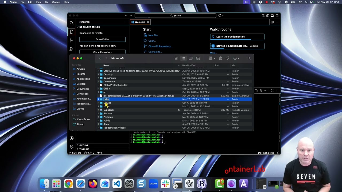
Task: Close the Welcome tab
Action: 148,22
